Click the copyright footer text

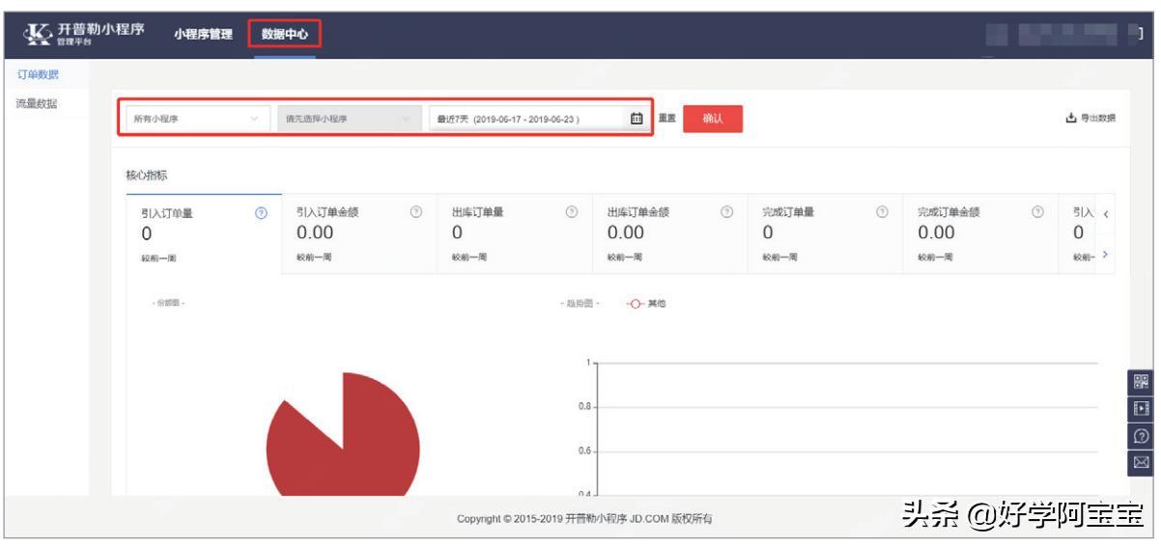pos(584,519)
